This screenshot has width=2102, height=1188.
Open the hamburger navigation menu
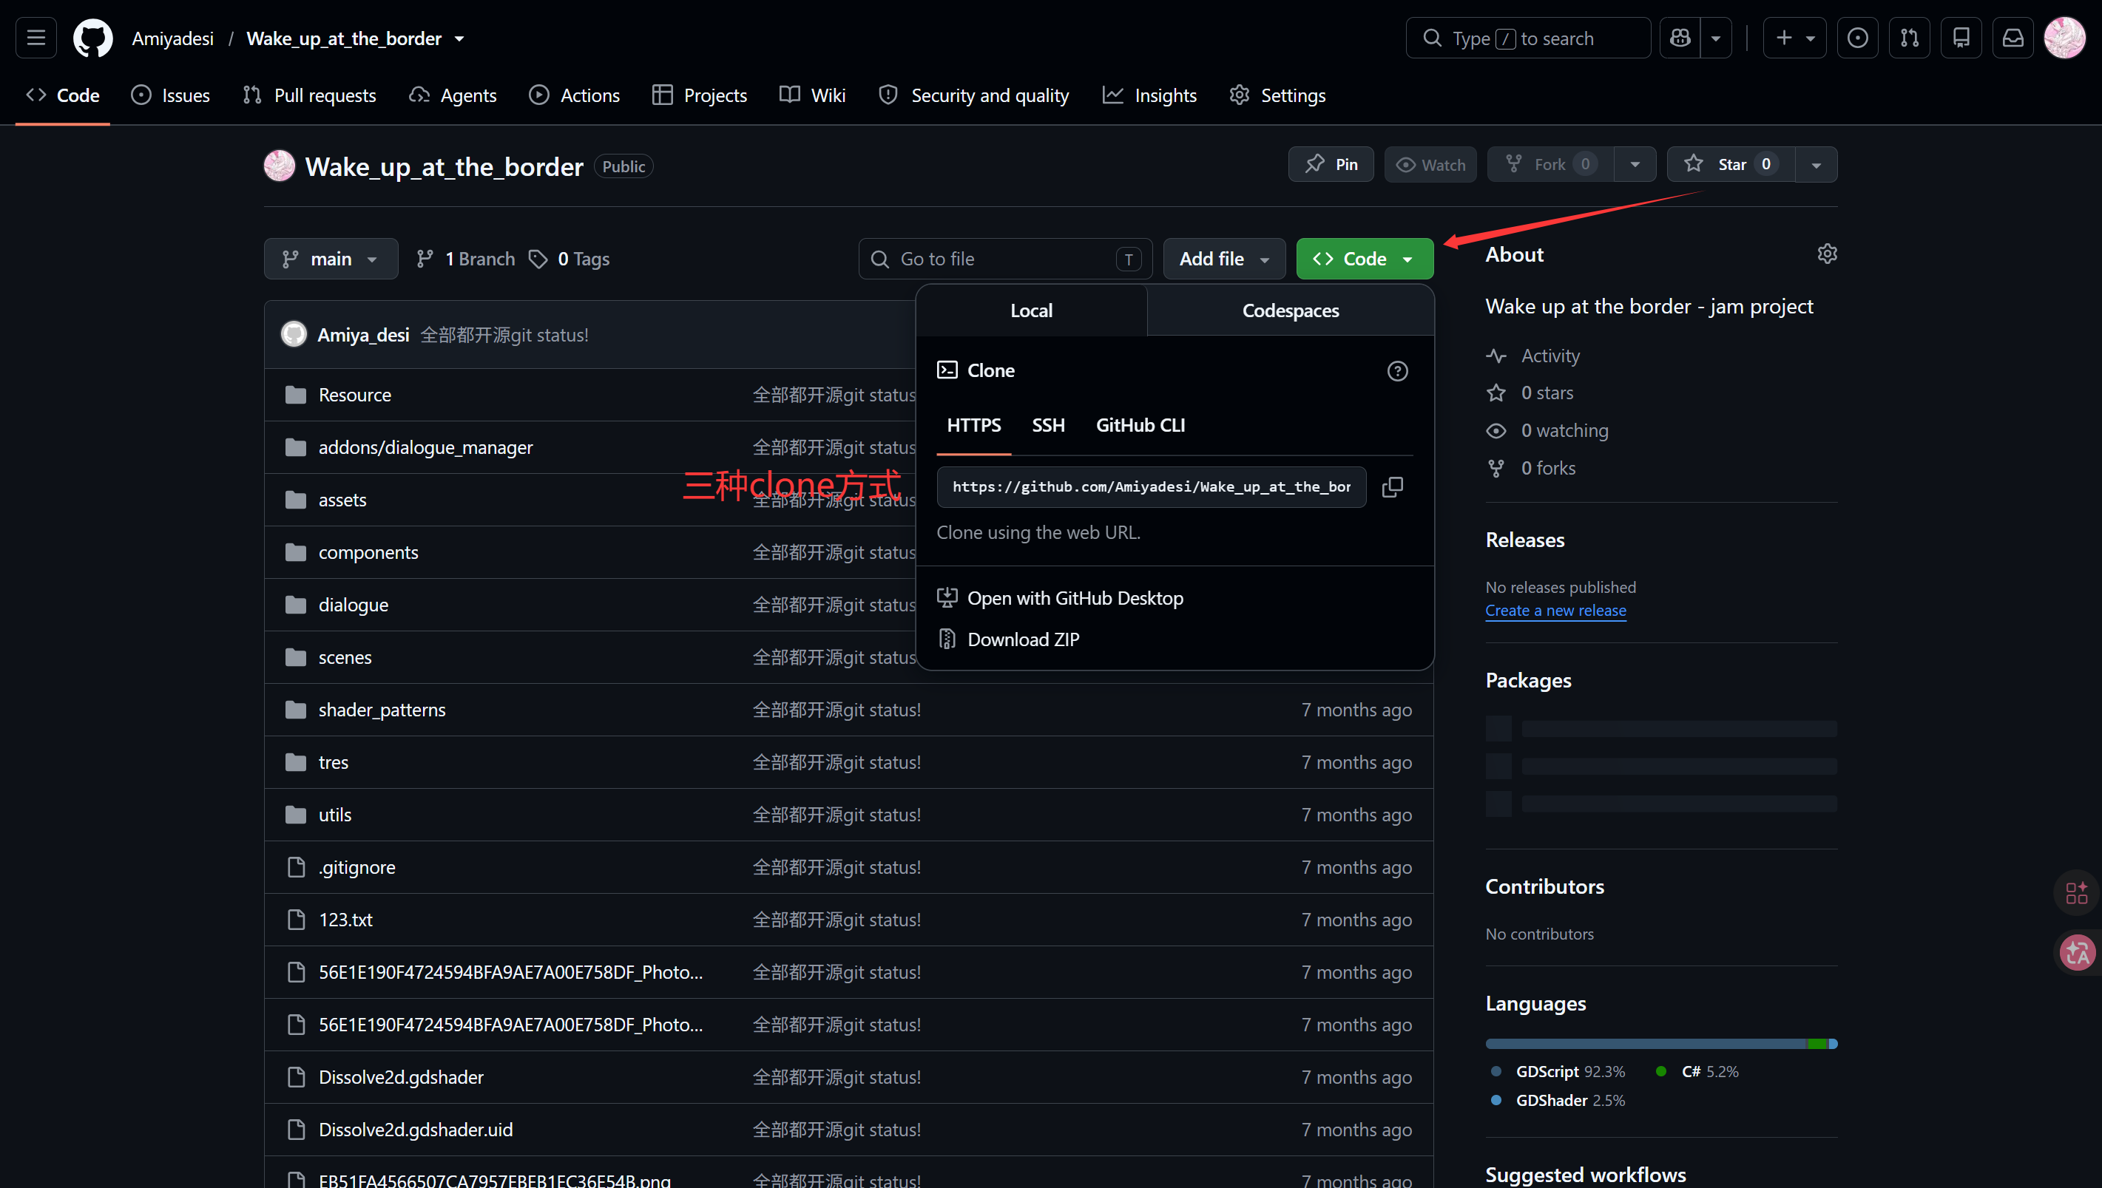coord(36,38)
